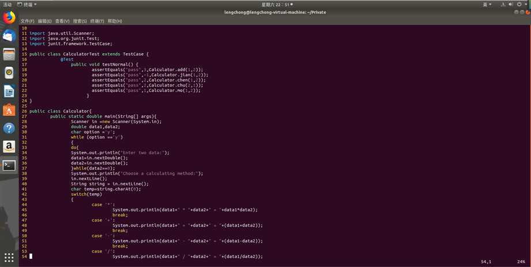This screenshot has width=531, height=267.
Task: Click 'String string = in.nextLine();' line
Action: coord(110,184)
